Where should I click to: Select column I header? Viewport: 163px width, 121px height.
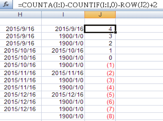coord(63,14)
